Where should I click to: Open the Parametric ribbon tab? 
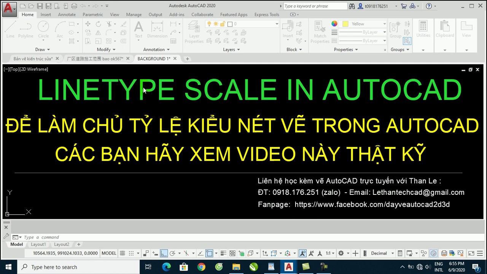93,14
